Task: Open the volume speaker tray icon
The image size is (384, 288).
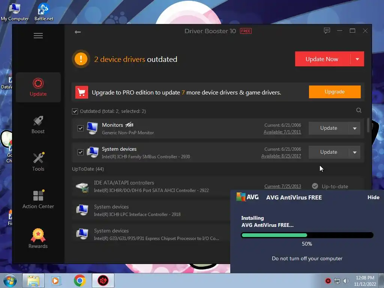Action: click(x=346, y=280)
